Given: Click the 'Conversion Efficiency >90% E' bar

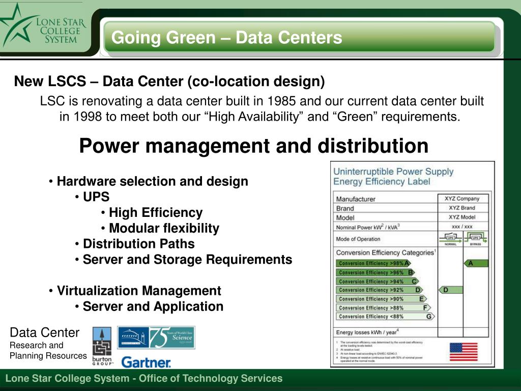Looking at the screenshot, I should [382, 299].
